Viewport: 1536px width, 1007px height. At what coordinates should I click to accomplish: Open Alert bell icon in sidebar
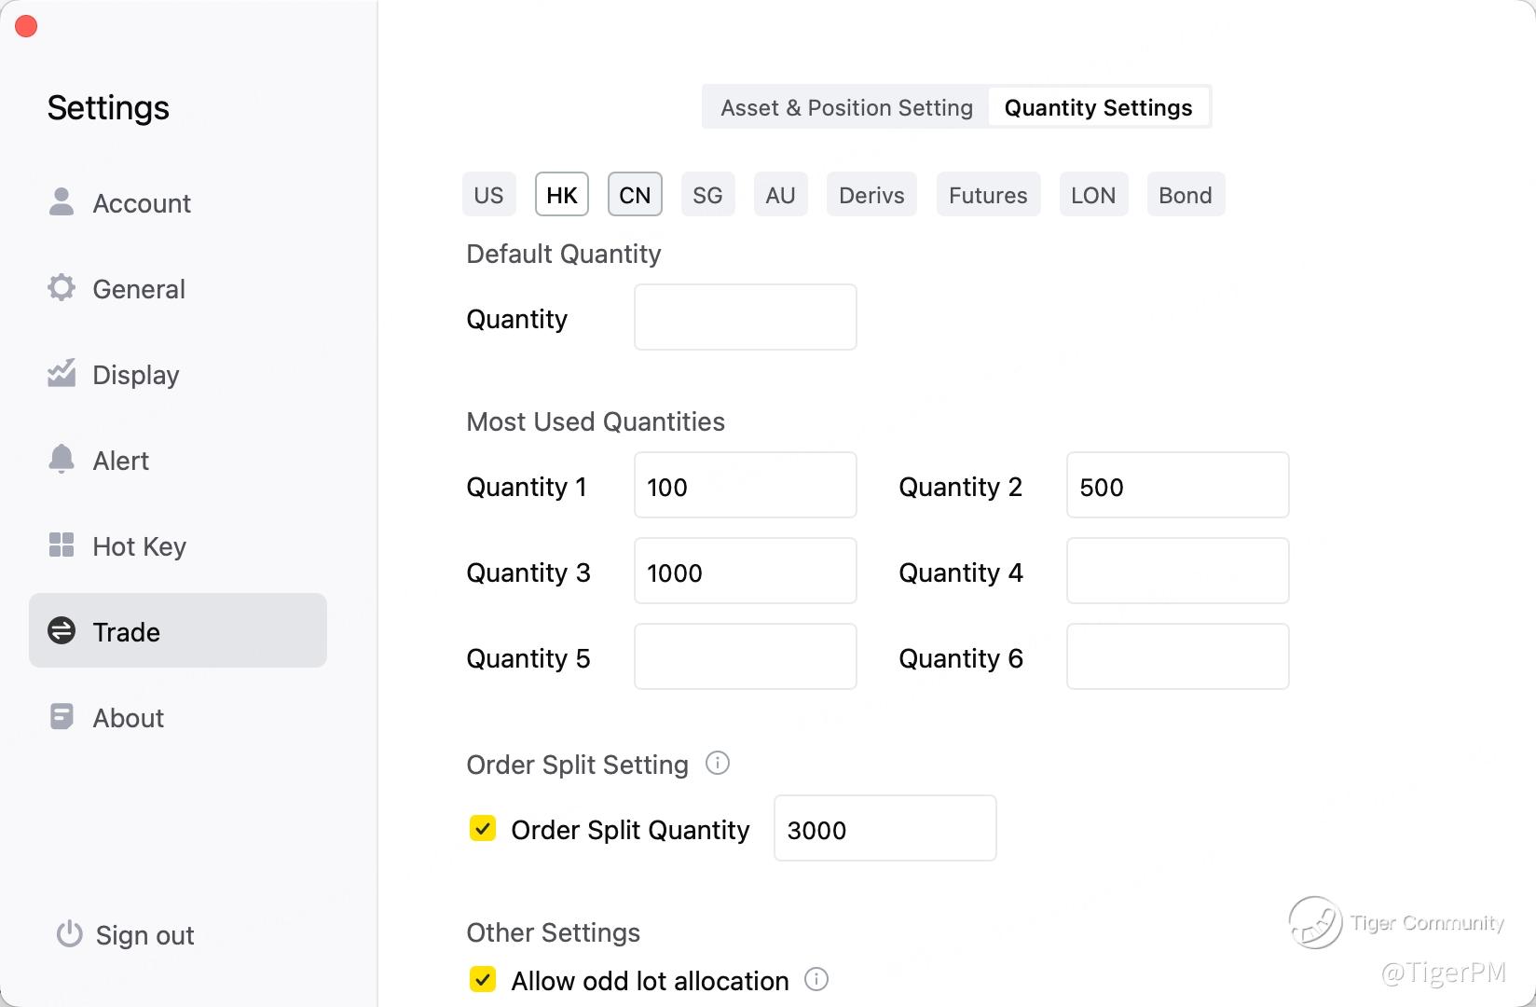pos(62,459)
